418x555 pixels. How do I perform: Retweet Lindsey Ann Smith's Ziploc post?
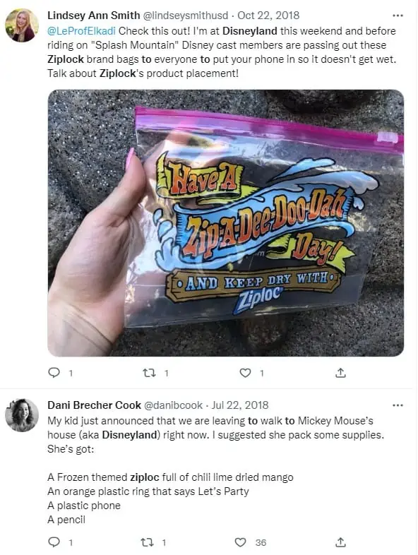coord(149,373)
